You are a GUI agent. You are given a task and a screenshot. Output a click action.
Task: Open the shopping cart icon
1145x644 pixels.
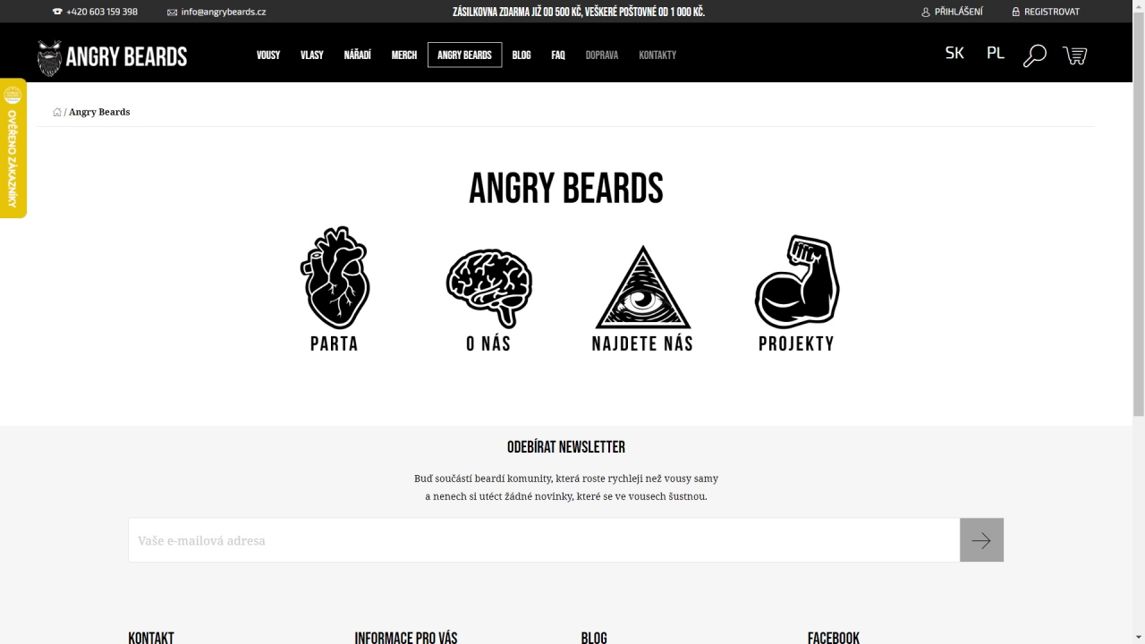[1074, 55]
